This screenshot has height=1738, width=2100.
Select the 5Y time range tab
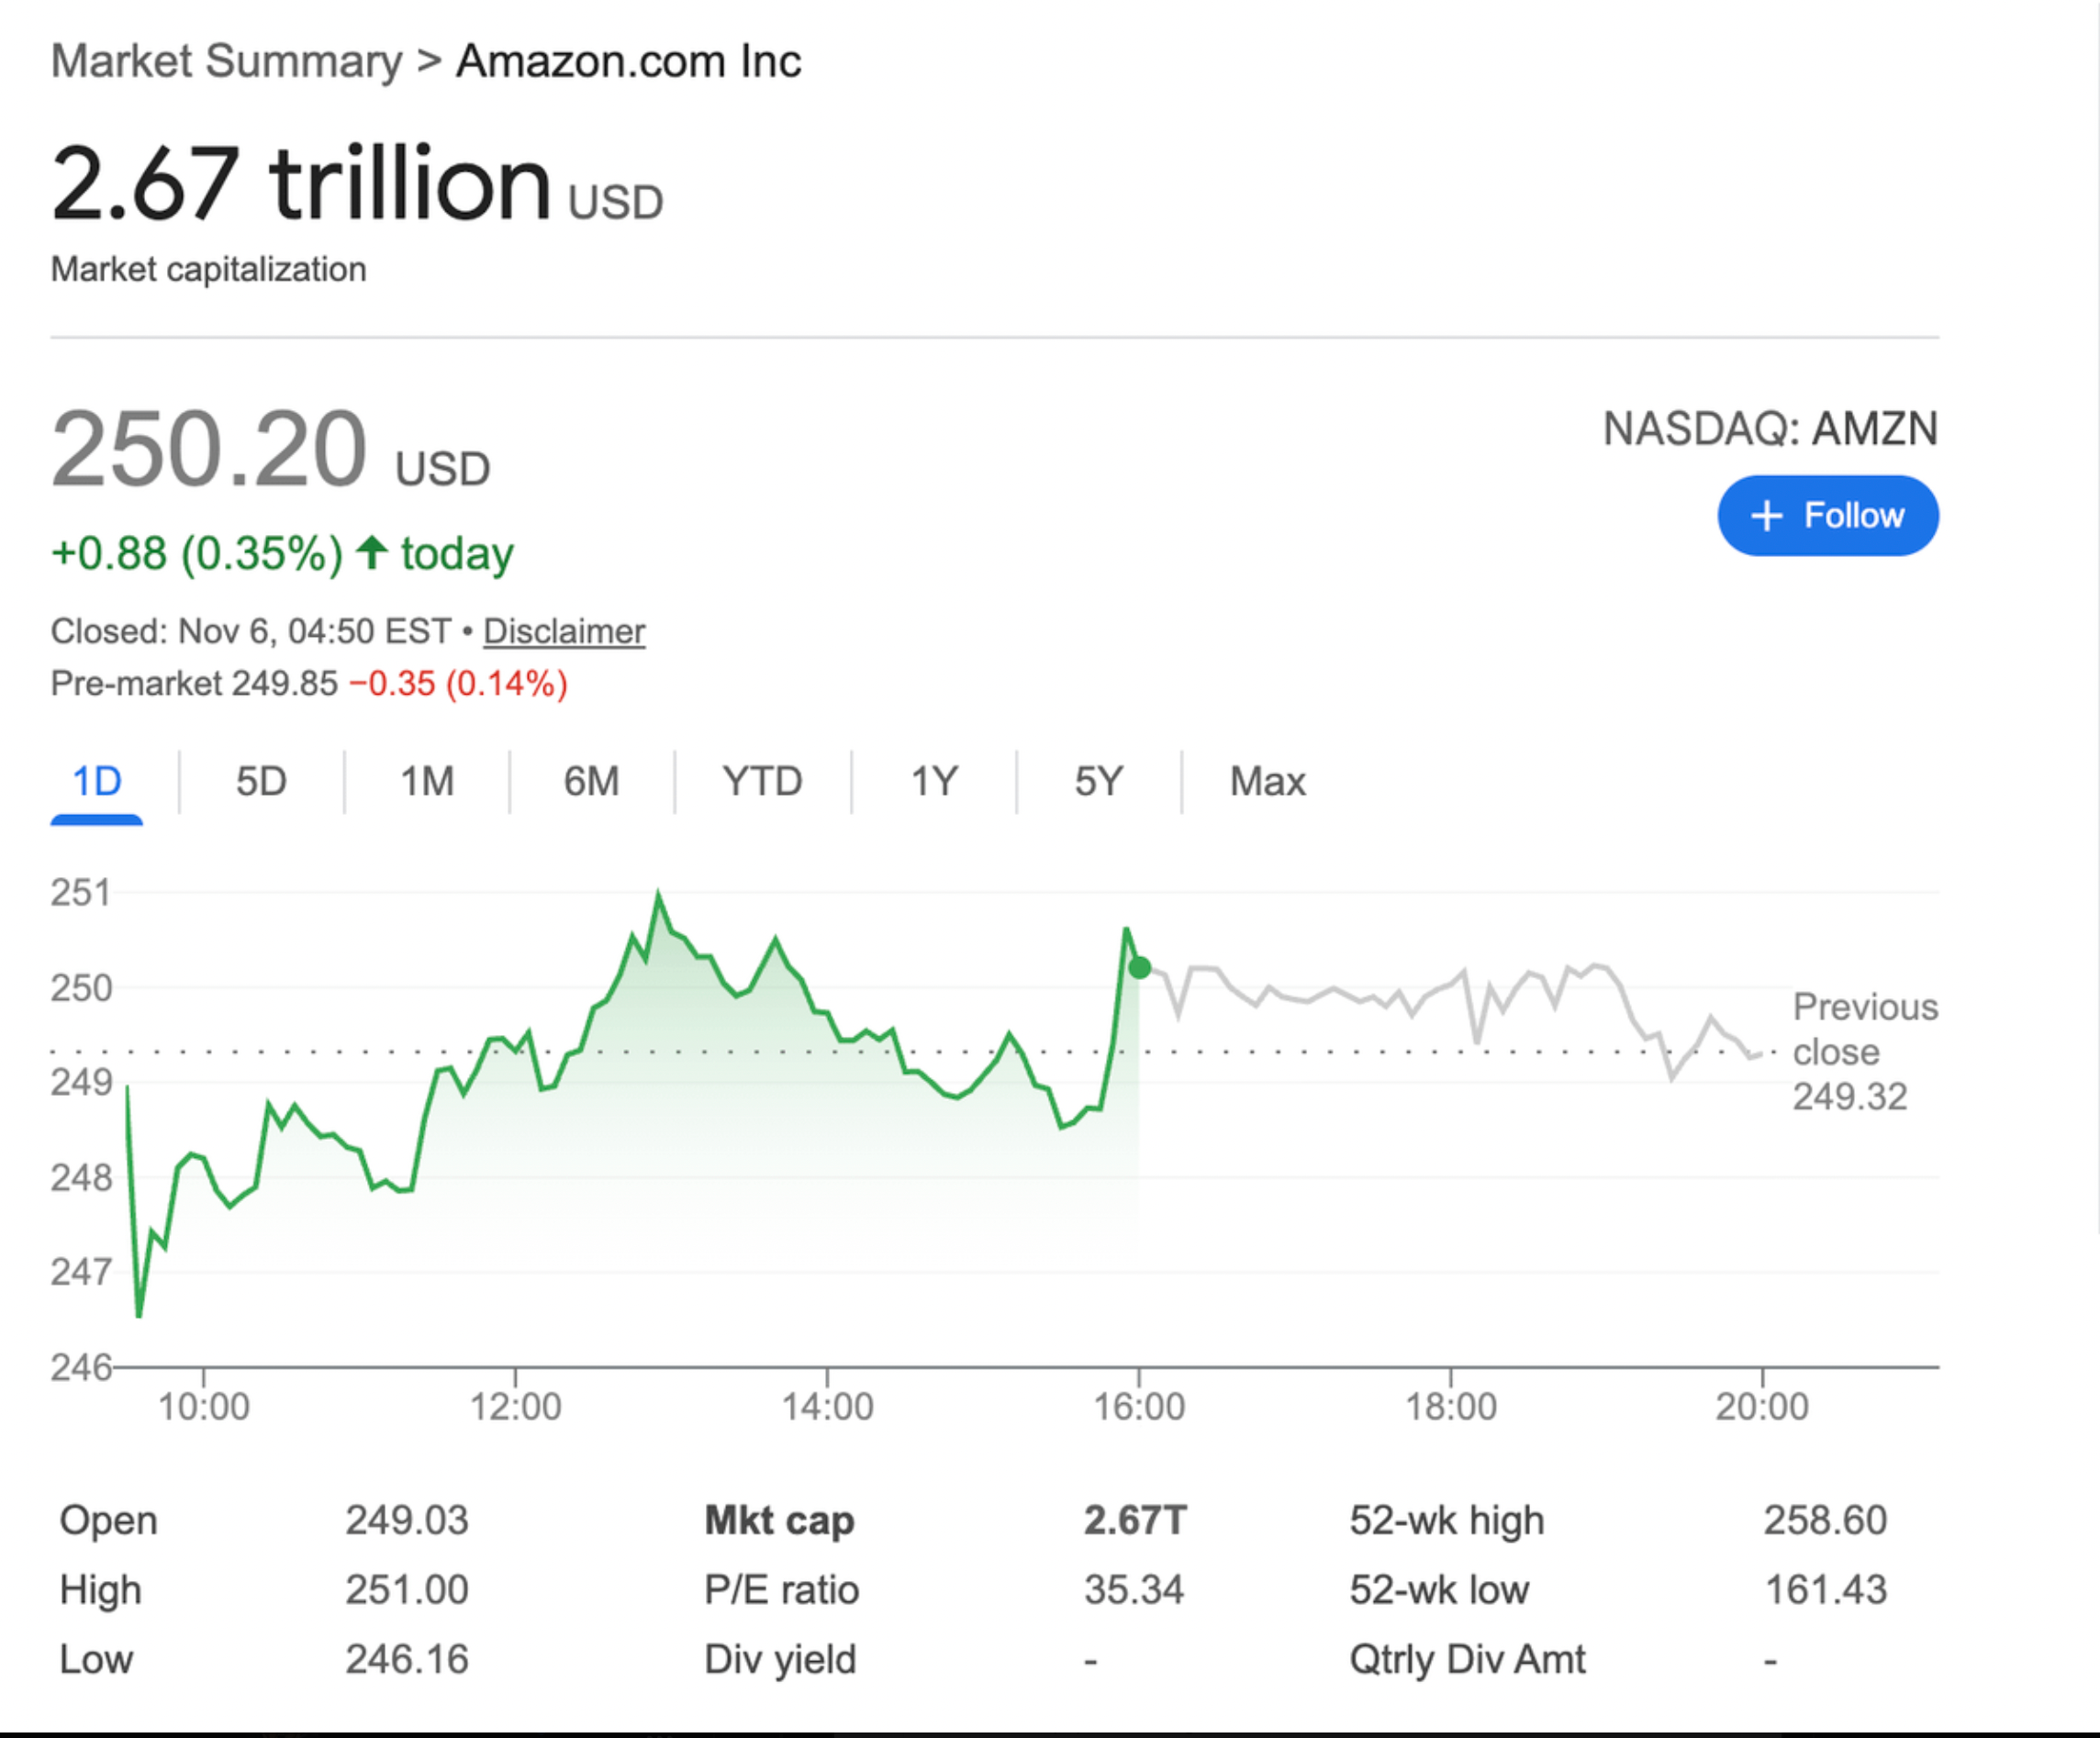pyautogui.click(x=1098, y=781)
